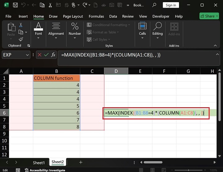Screen dimensions: 223x172
Task: Confirm formula with the checkmark icon
Action: coord(46,55)
